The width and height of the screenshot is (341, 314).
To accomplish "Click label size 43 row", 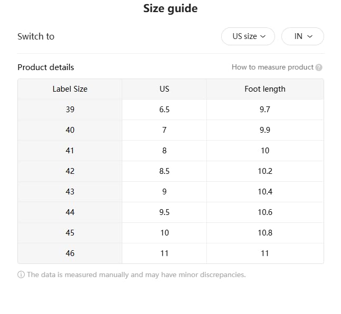I will [70, 192].
